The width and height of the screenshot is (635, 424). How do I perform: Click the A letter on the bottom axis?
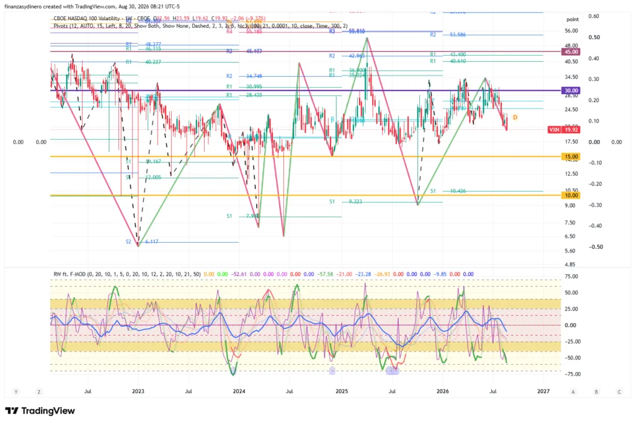coord(573,392)
